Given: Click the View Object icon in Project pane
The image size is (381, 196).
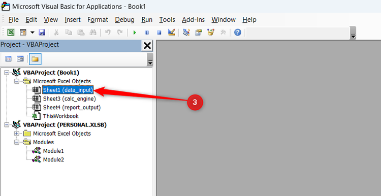Looking at the screenshot, I should click(20, 59).
